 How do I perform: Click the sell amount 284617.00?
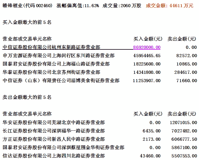[185, 72]
